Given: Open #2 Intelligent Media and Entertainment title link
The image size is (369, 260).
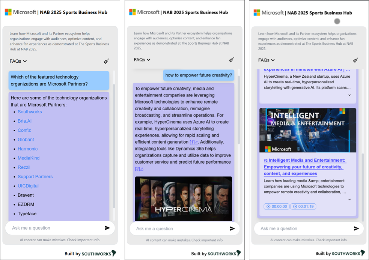Looking at the screenshot, I should pyautogui.click(x=305, y=167).
